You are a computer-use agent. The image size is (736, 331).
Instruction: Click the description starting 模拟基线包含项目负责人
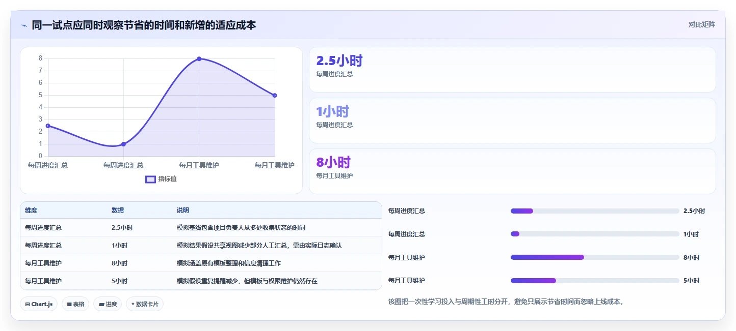241,228
